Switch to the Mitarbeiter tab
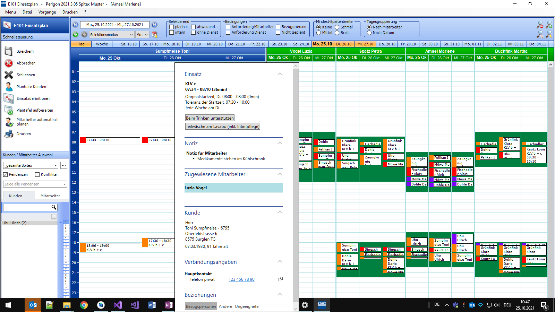Image resolution: width=555 pixels, height=312 pixels. (50, 196)
